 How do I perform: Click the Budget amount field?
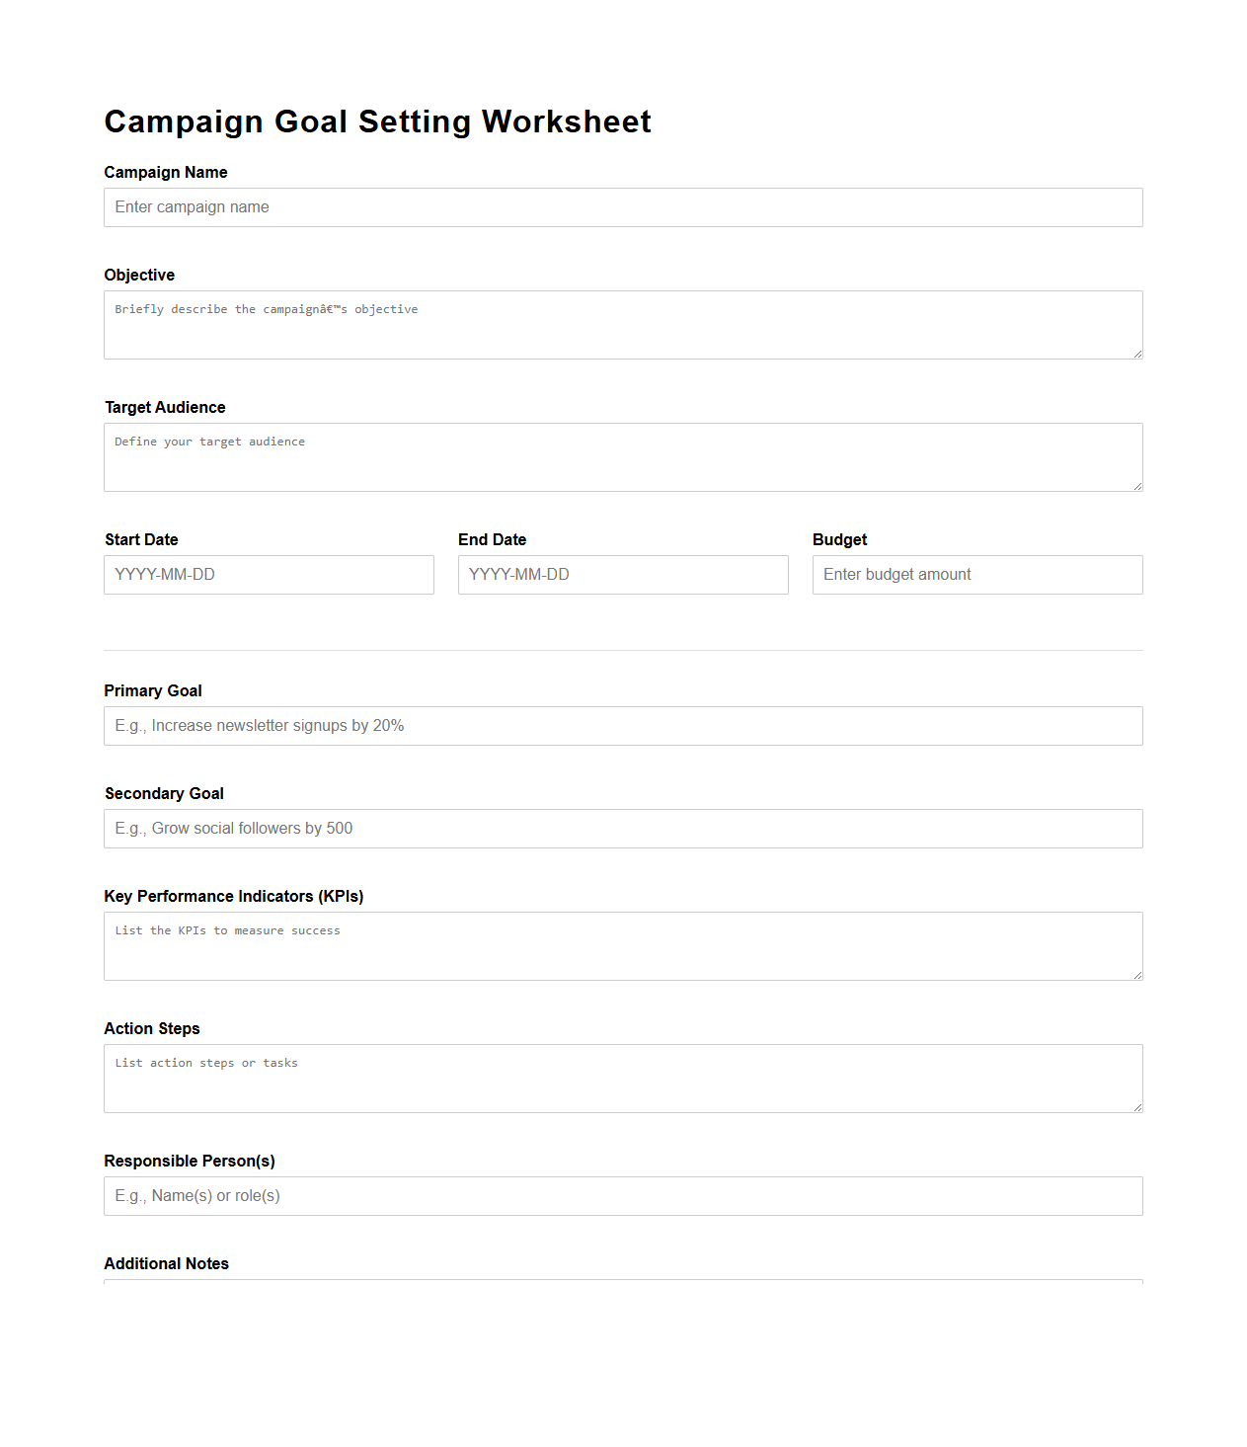(x=976, y=574)
